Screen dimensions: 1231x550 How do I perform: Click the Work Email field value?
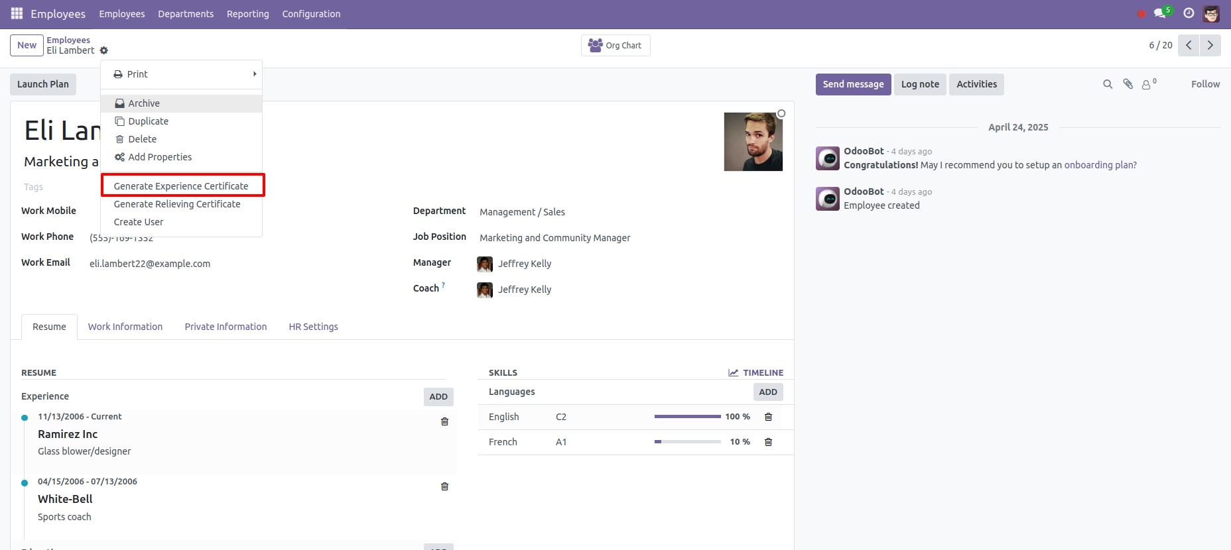(x=150, y=264)
